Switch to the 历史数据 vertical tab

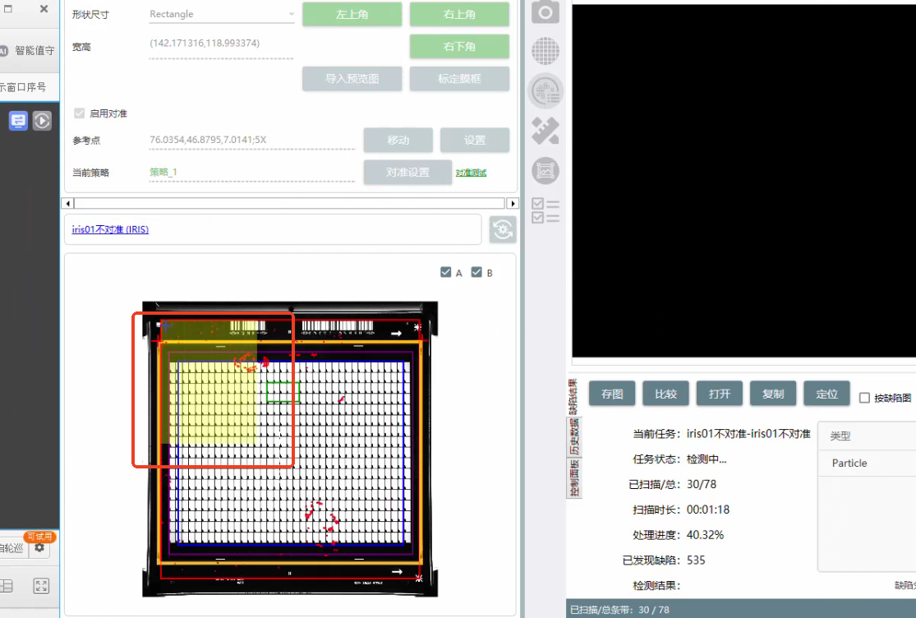click(574, 437)
